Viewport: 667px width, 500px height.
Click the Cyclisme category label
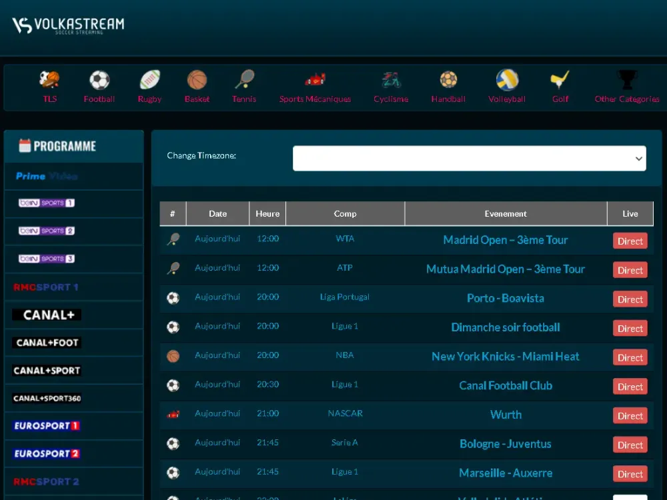click(x=391, y=99)
